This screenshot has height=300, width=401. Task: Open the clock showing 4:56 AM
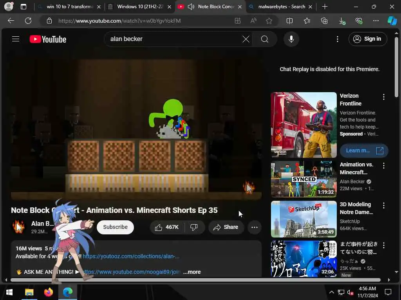(367, 292)
